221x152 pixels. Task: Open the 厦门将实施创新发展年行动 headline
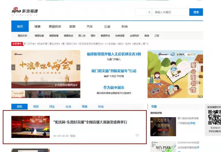(114, 71)
